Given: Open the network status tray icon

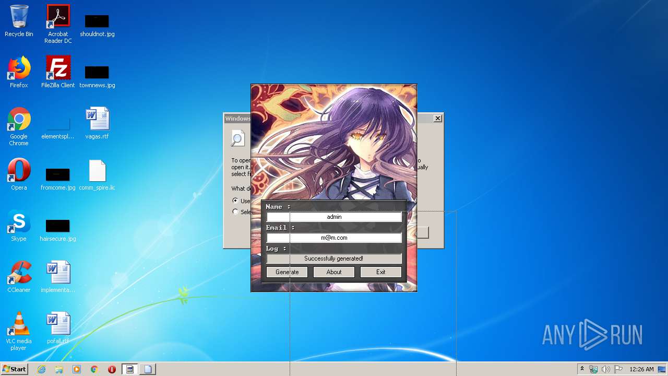Looking at the screenshot, I should 593,369.
